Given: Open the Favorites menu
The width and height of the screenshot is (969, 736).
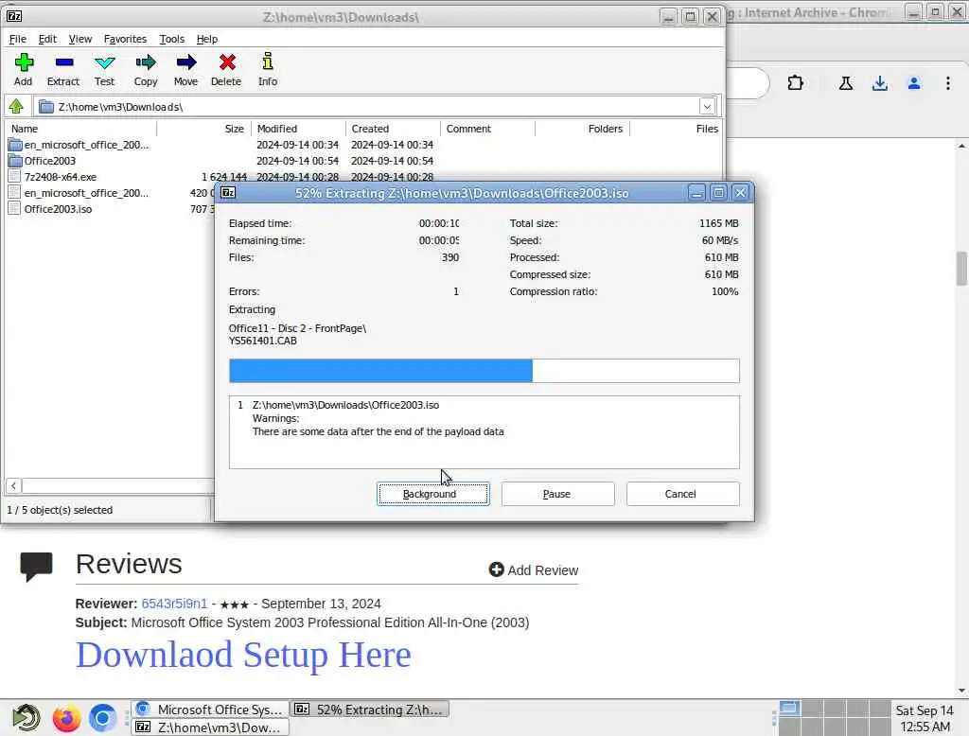Looking at the screenshot, I should [x=126, y=39].
